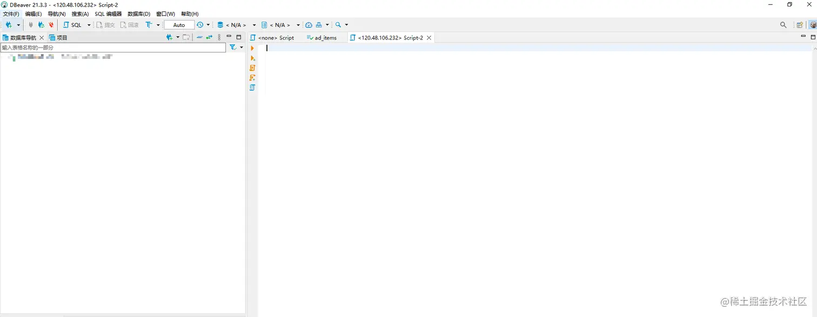The height and width of the screenshot is (317, 817).
Task: Click the red disconnect toolbar icon
Action: (51, 25)
